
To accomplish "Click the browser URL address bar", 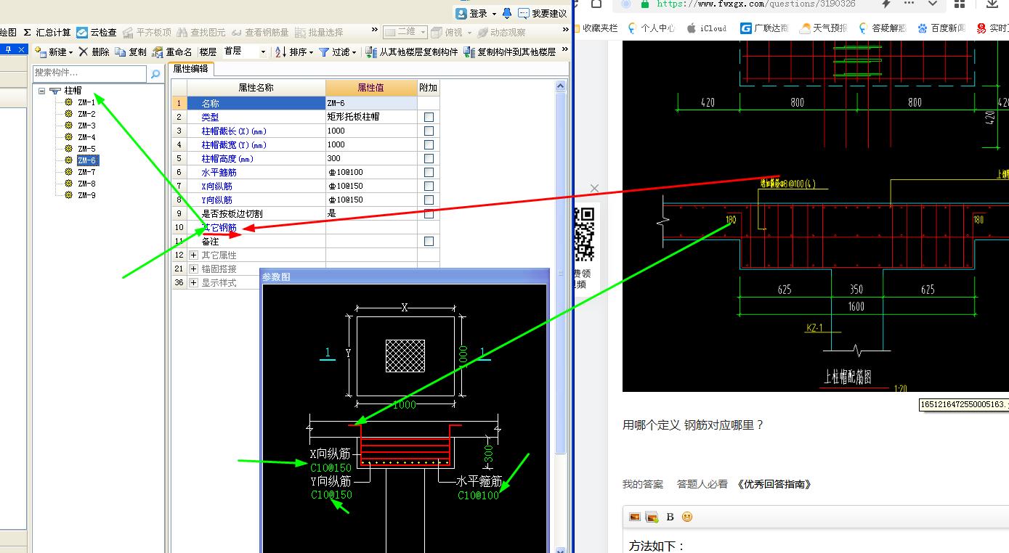I will point(755,4).
